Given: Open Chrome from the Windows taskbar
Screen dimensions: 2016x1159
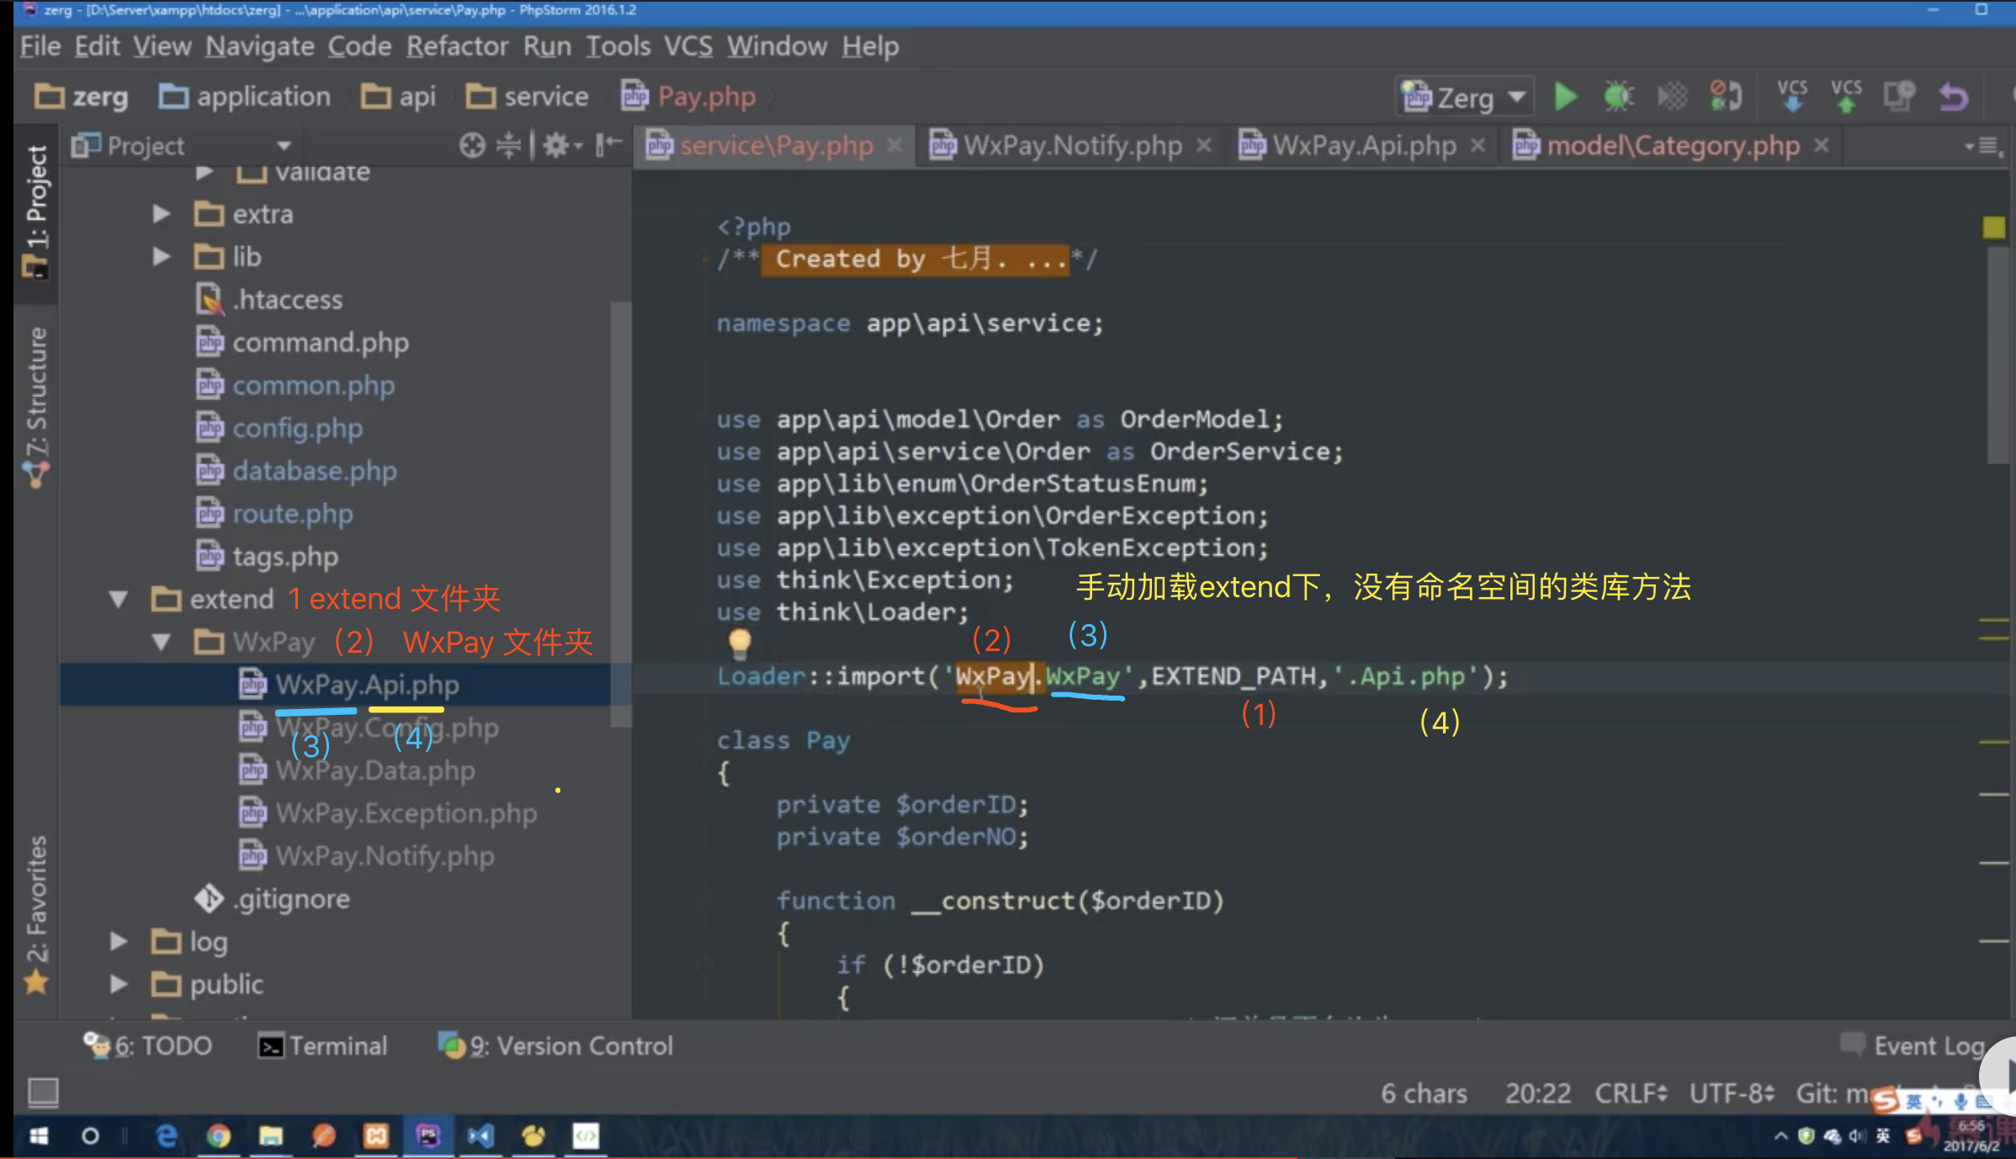Looking at the screenshot, I should point(218,1136).
